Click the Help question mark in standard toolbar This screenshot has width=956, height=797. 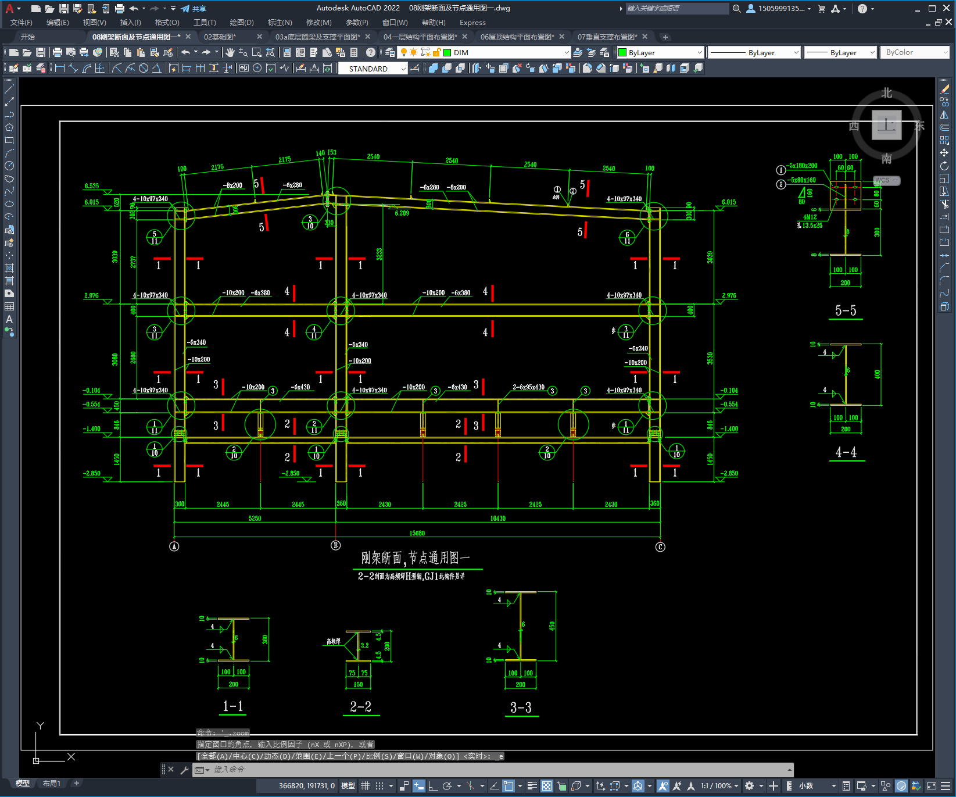pyautogui.click(x=371, y=52)
